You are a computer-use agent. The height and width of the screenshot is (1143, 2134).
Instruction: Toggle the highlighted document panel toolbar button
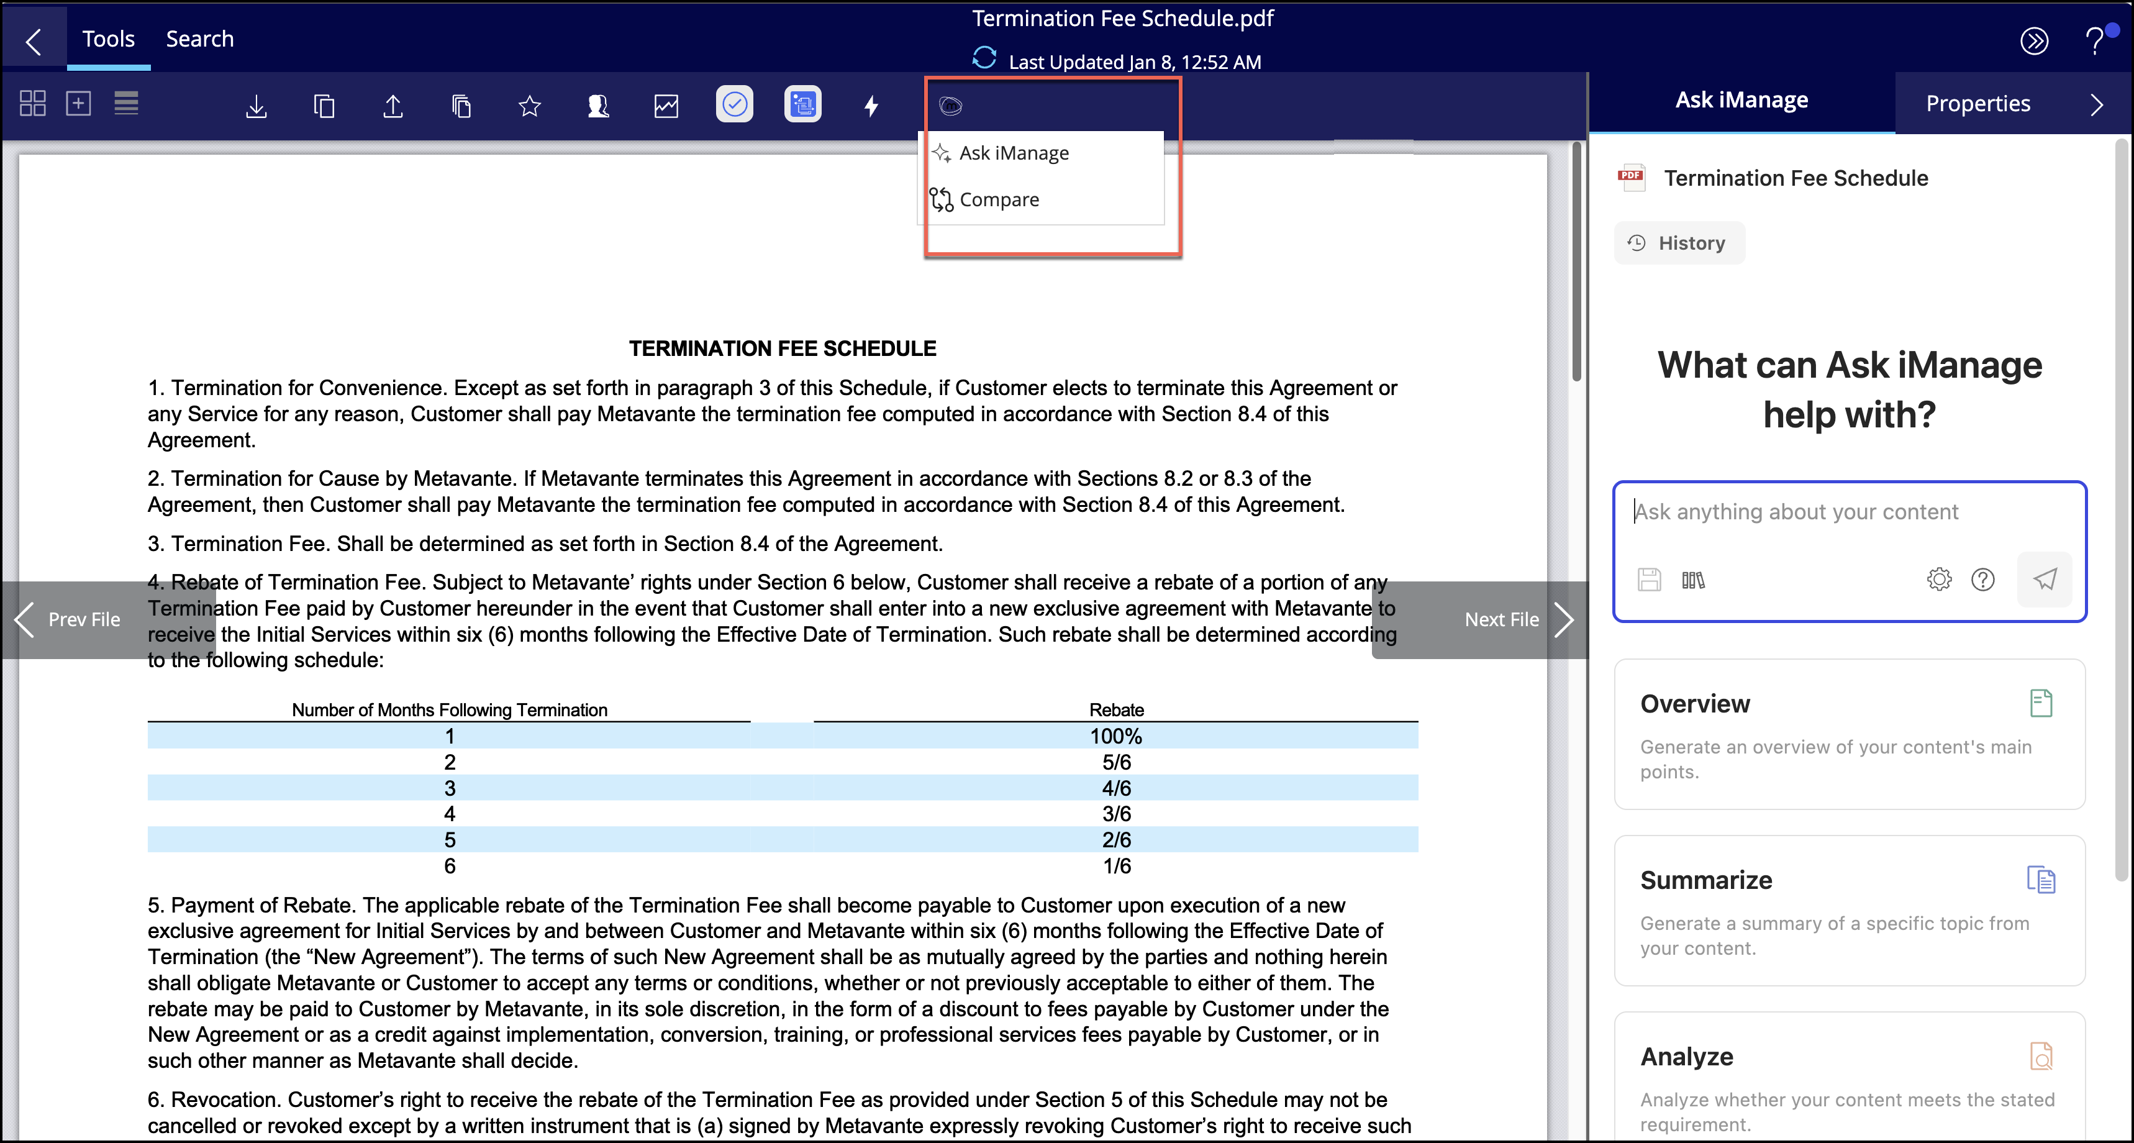(x=803, y=104)
